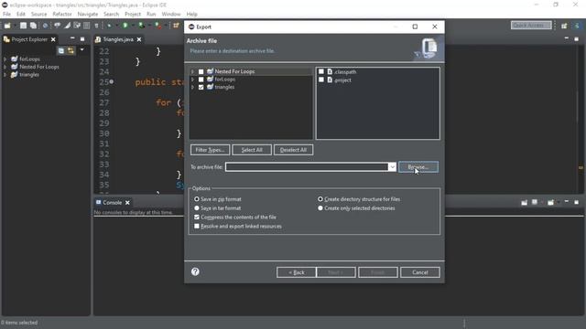Expand Nested For Loops in Project Explorer

5,67
